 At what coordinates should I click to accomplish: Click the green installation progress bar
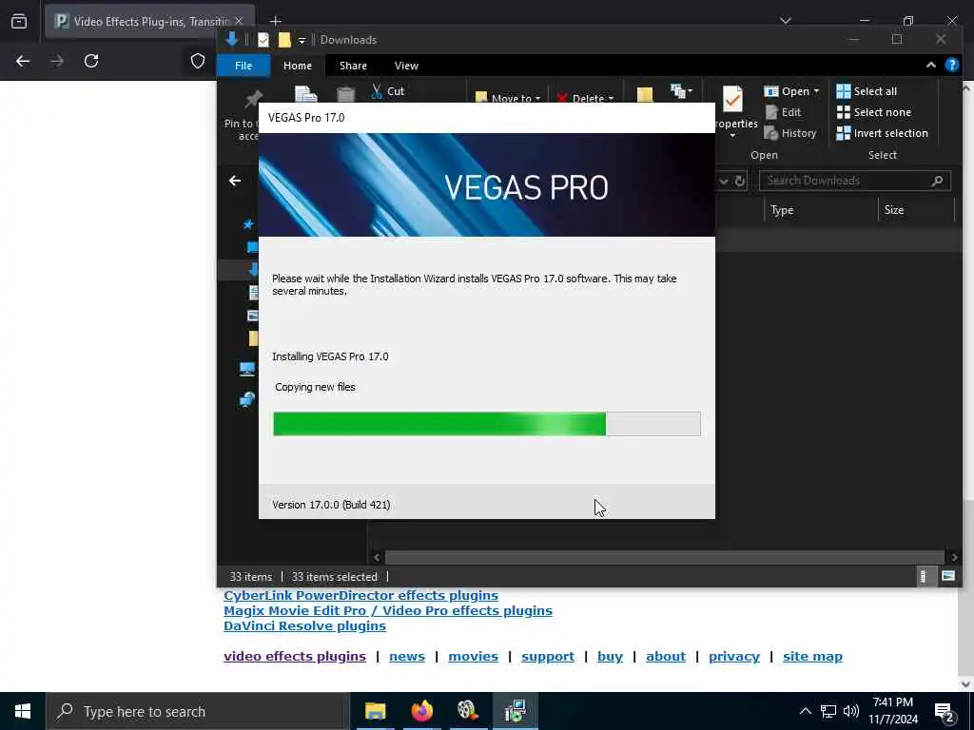(x=487, y=424)
